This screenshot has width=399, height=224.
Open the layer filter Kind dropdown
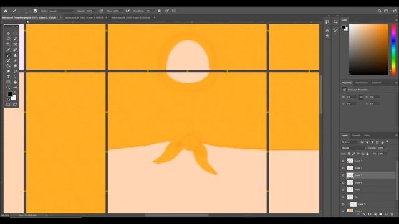tap(350, 142)
